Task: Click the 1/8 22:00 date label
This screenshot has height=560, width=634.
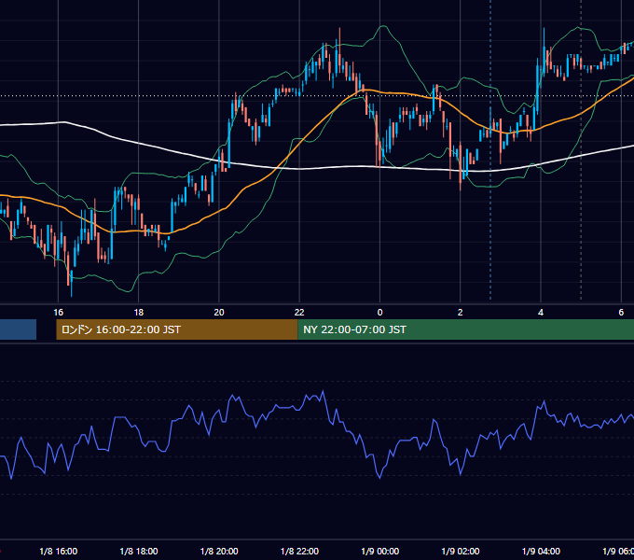Action: [x=299, y=551]
